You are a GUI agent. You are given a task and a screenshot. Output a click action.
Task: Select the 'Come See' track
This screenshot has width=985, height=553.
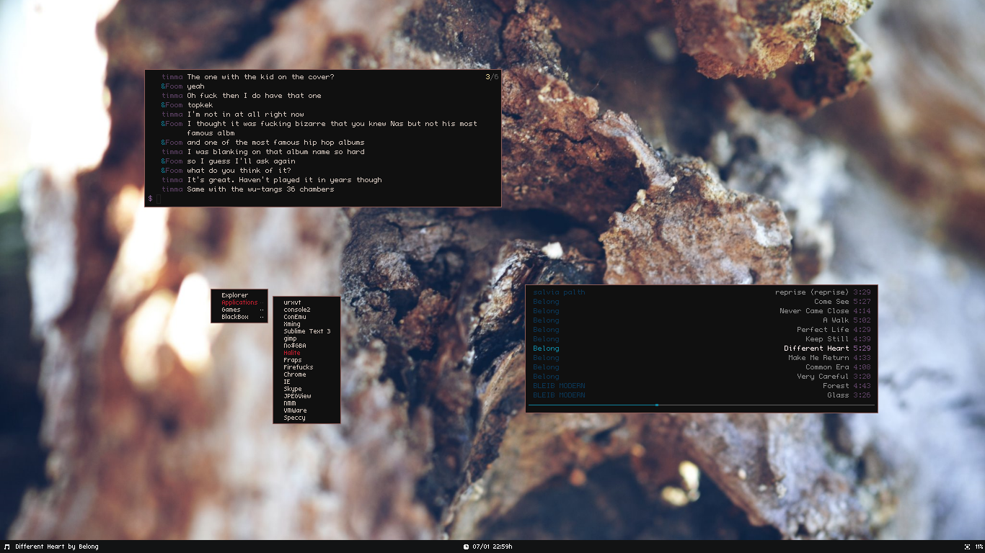[831, 302]
